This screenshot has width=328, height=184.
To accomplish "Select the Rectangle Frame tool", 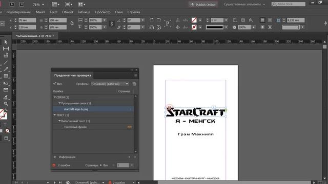I will point(6,76).
